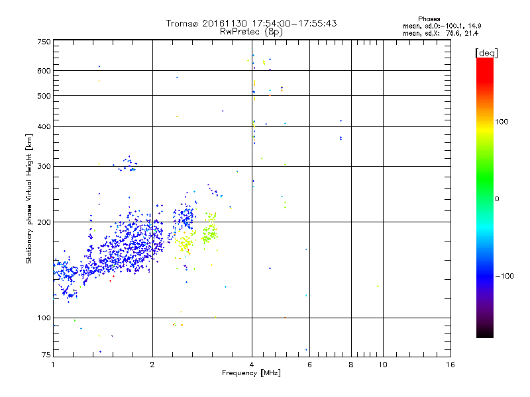Click the y-axis tick label '400'

pos(44,126)
